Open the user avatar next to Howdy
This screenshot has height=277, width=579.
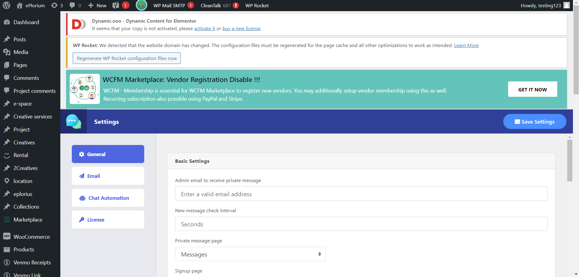coord(567,5)
